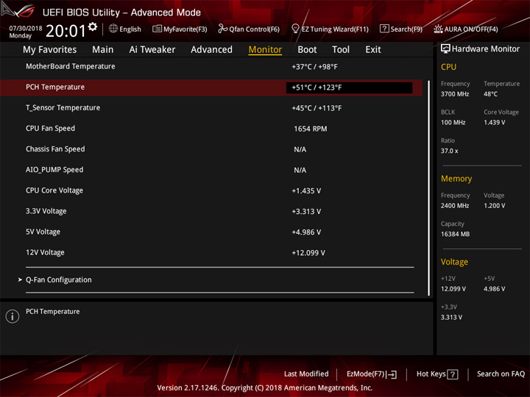Image resolution: width=530 pixels, height=397 pixels.
Task: Click CPU heading in Hardware Monitor
Action: tap(448, 67)
